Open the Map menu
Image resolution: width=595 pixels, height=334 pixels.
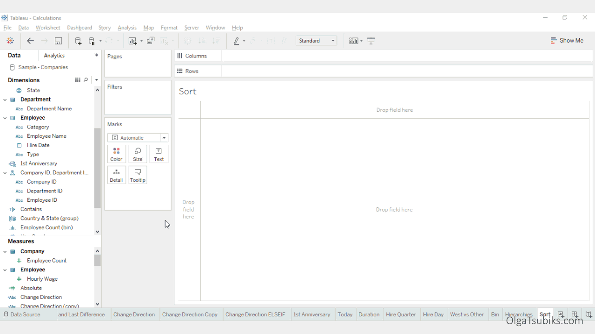point(149,28)
